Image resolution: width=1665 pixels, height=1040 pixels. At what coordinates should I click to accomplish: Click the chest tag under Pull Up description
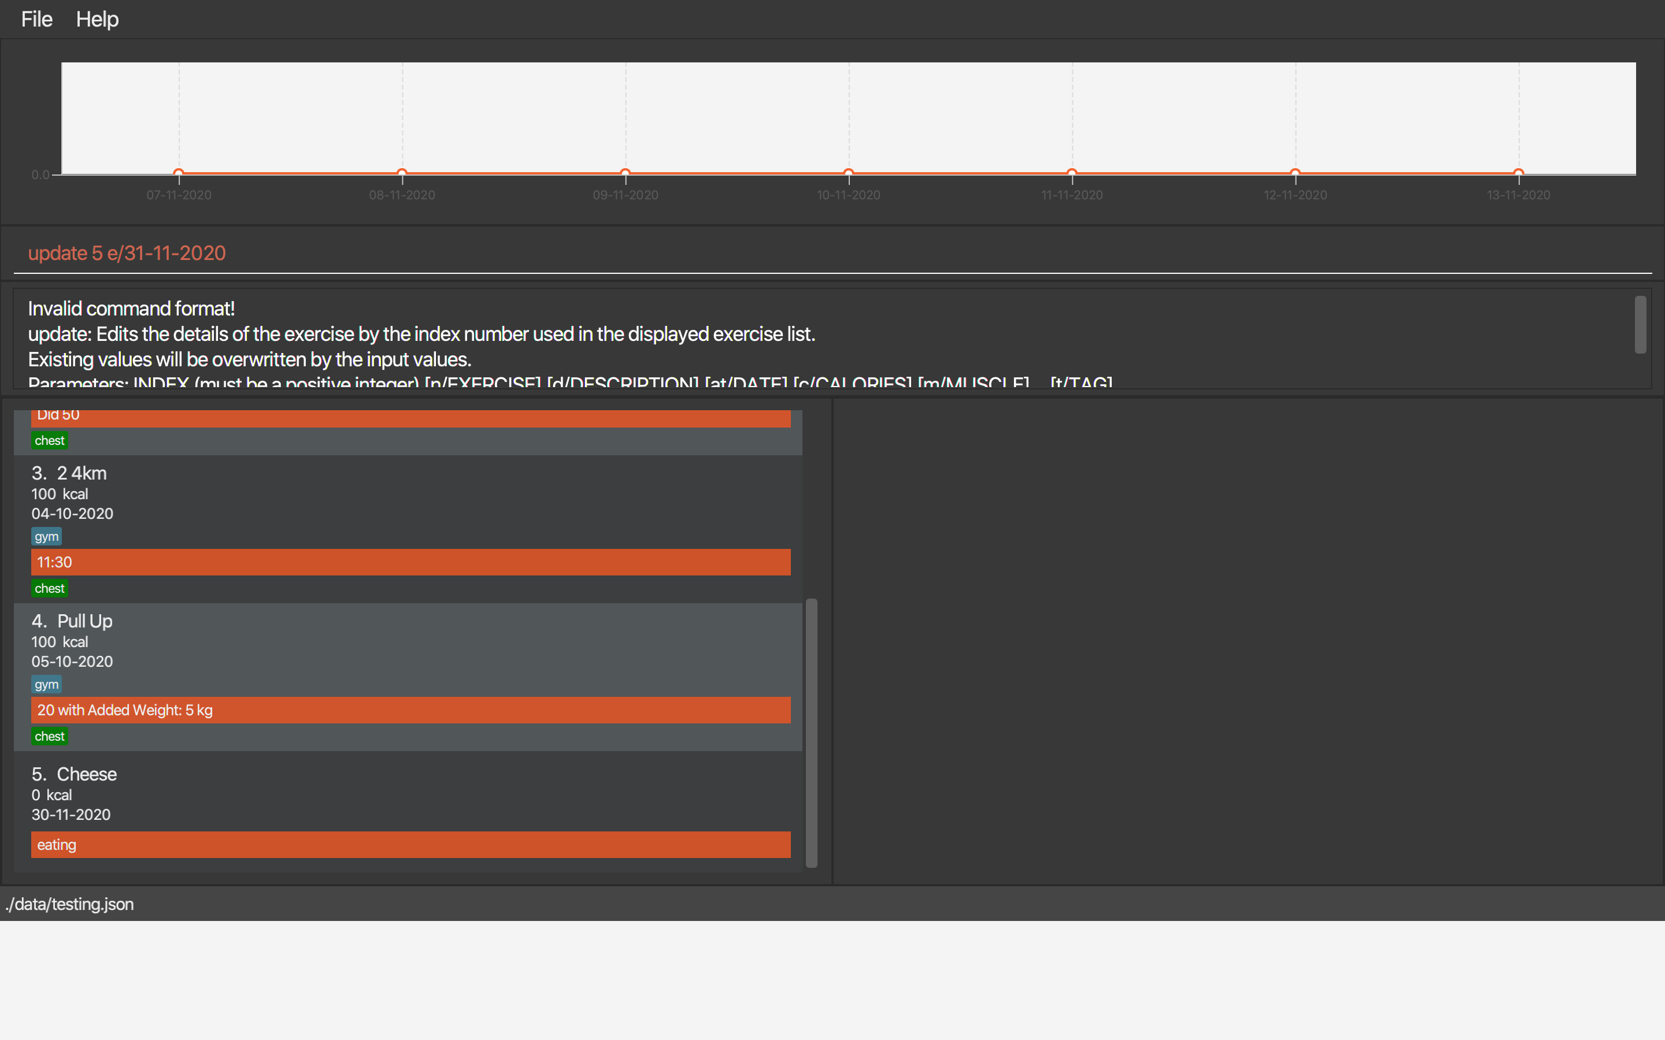pyautogui.click(x=50, y=737)
